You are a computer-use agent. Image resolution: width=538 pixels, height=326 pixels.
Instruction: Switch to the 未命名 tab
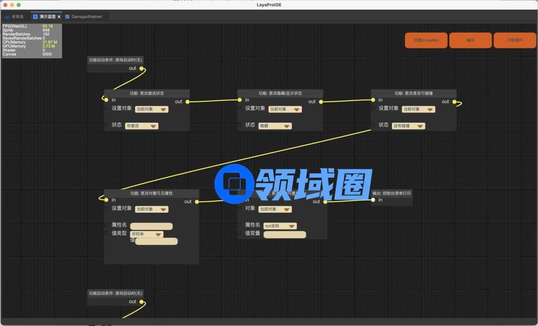14,17
